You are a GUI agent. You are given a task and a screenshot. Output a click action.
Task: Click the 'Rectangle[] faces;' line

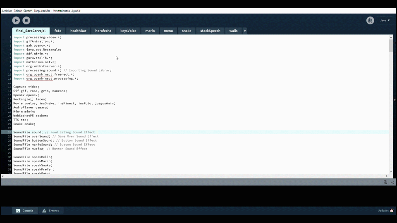point(30,99)
